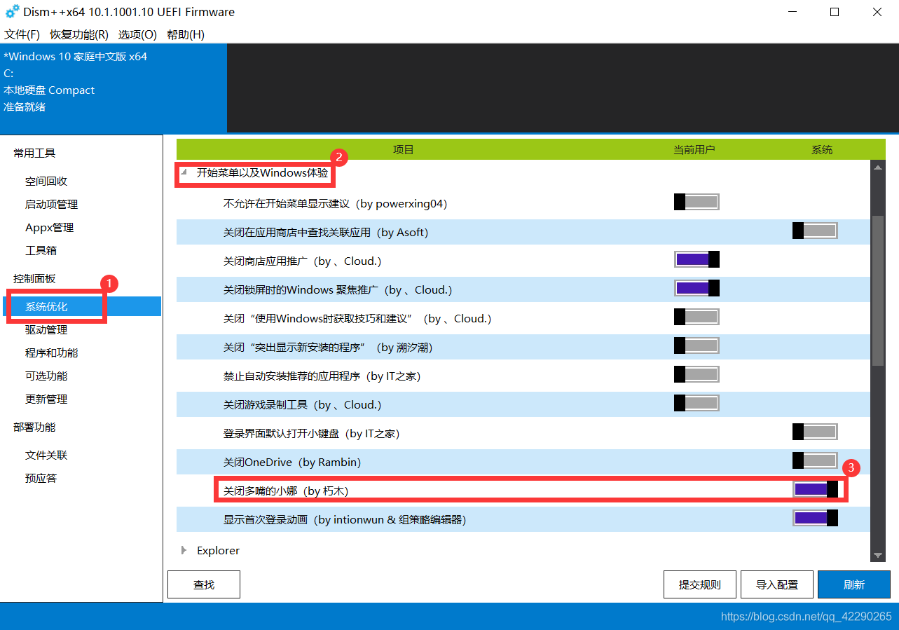Click the 导入配置 button
The width and height of the screenshot is (899, 630).
[x=777, y=584]
